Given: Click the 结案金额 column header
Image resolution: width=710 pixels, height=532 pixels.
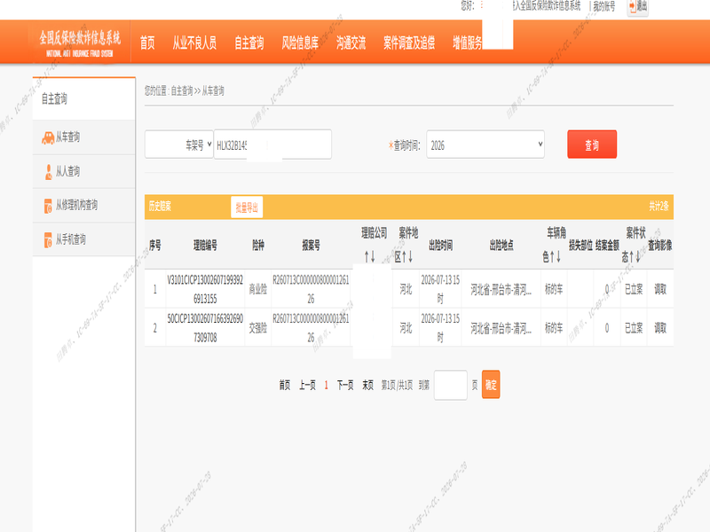Looking at the screenshot, I should pyautogui.click(x=607, y=246).
